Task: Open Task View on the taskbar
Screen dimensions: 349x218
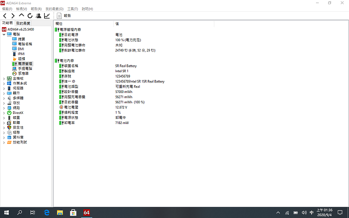Action: (x=33, y=213)
